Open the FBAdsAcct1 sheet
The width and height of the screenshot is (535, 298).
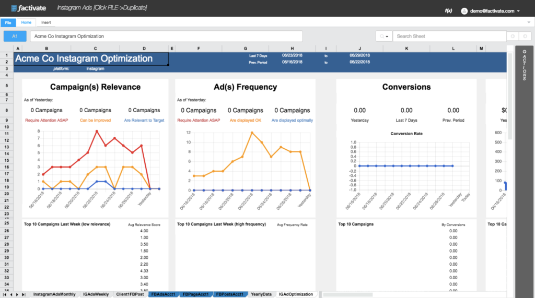click(x=163, y=294)
